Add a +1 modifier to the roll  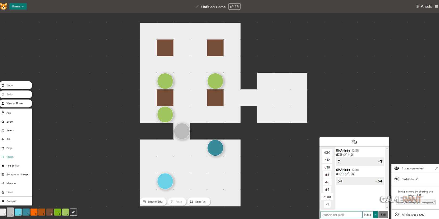tap(327, 204)
